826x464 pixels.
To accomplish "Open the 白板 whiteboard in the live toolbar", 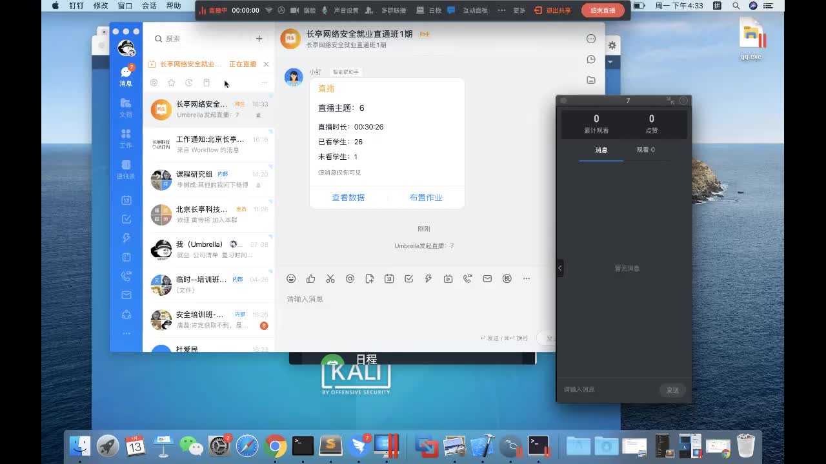I will tap(428, 10).
